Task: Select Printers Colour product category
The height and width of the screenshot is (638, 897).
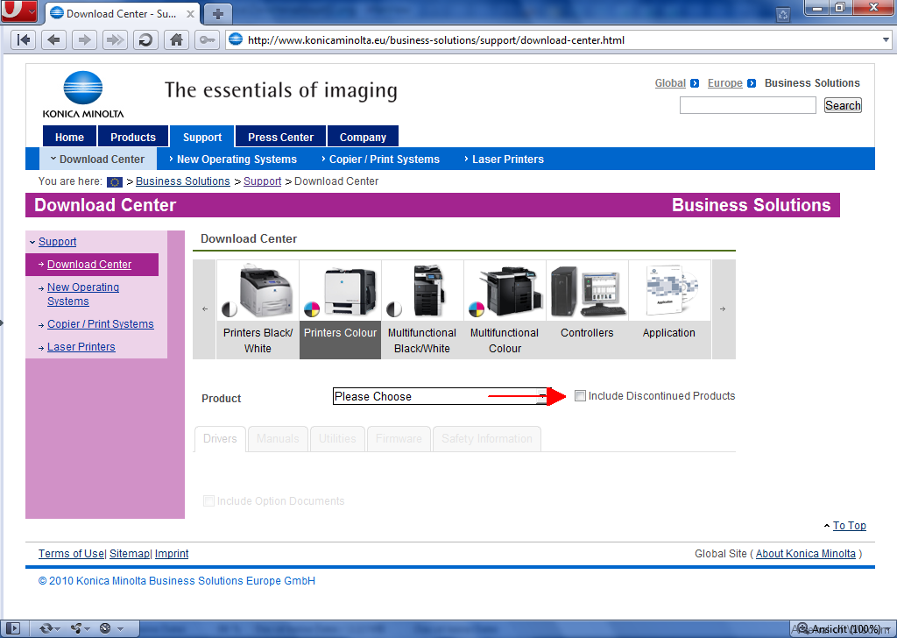Action: (x=341, y=309)
